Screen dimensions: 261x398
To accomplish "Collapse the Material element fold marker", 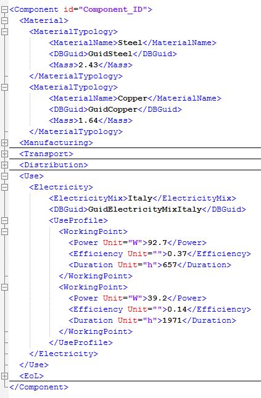I will pos(4,20).
